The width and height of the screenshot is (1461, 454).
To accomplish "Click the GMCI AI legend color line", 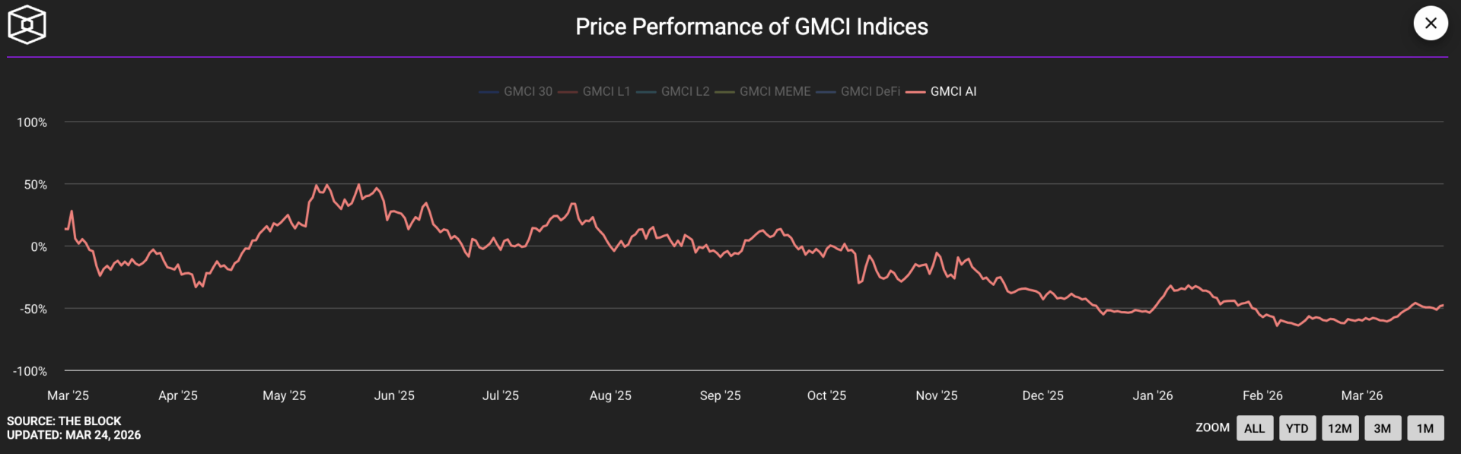I will click(x=915, y=92).
